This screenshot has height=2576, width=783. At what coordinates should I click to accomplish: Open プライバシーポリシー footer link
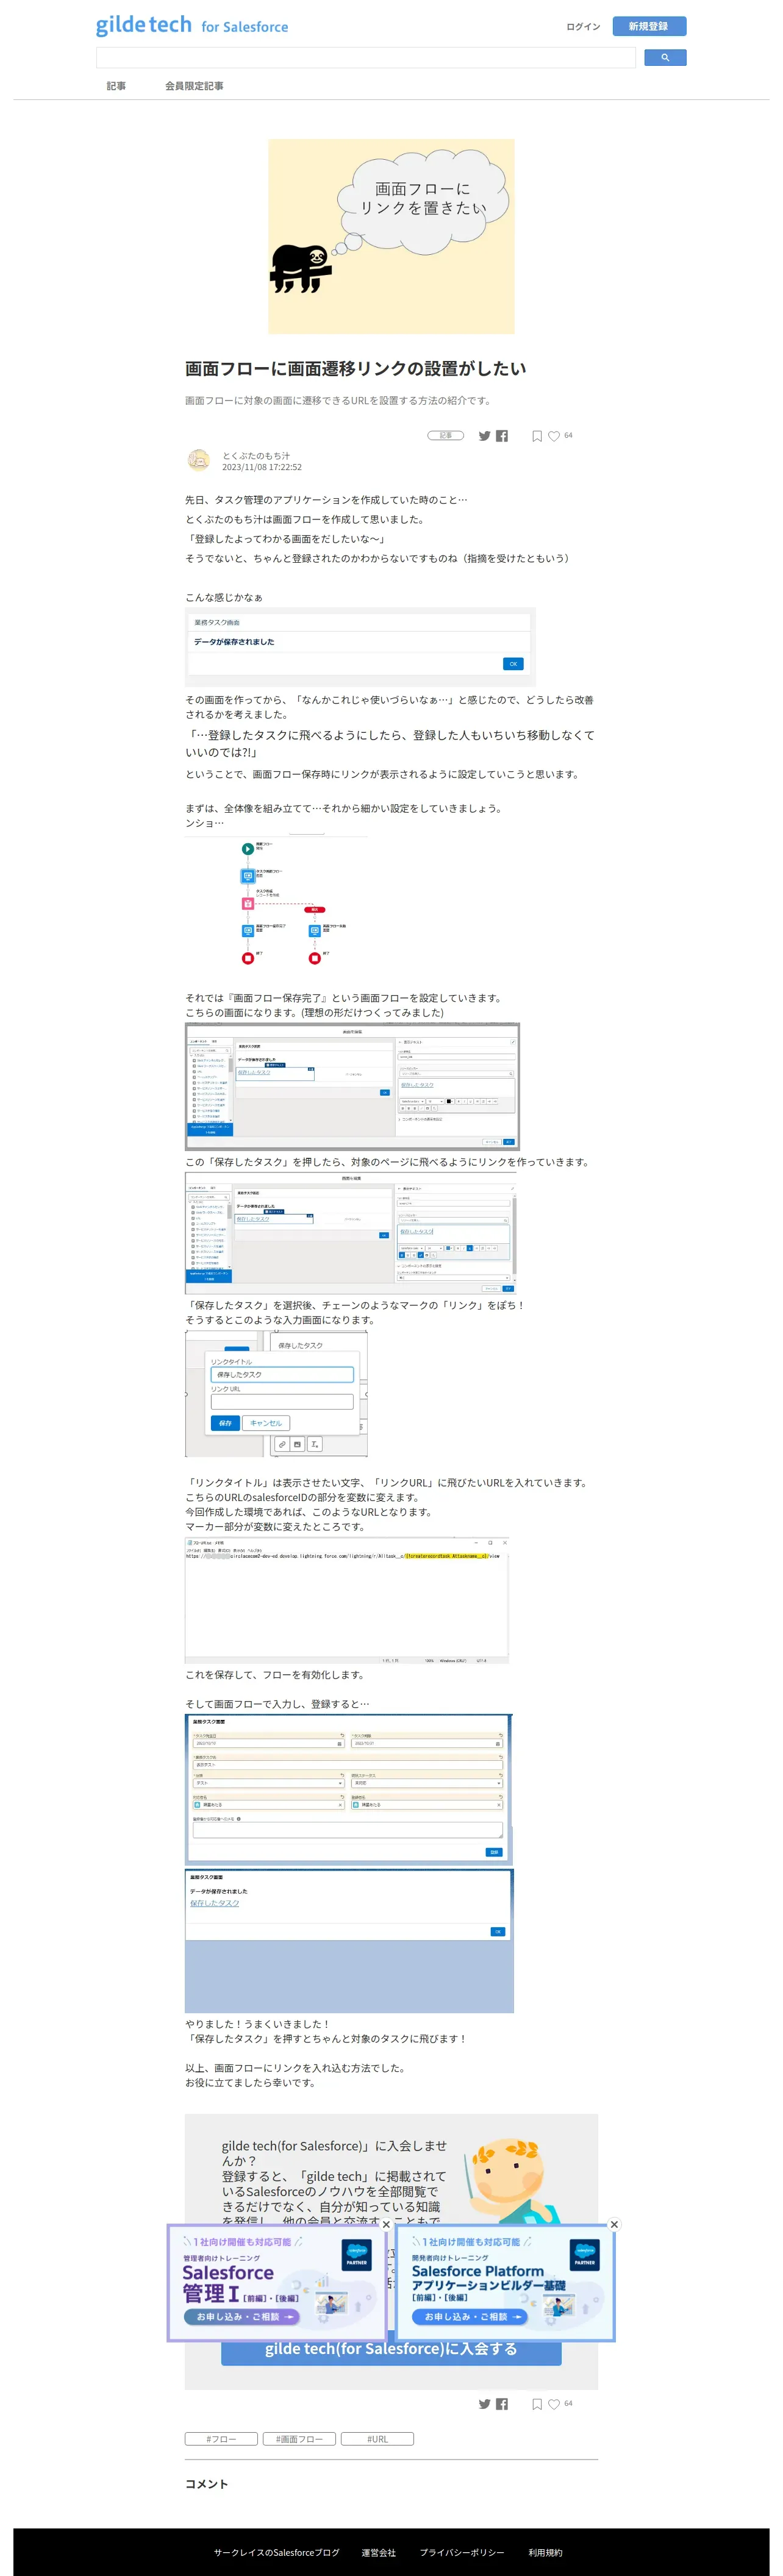462,2552
